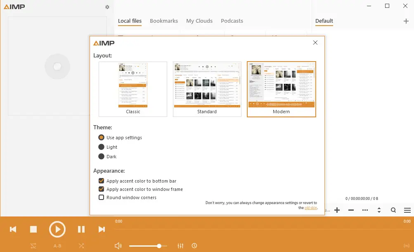Minimize the AIMP main window
The width and height of the screenshot is (414, 252).
pyautogui.click(x=369, y=6)
